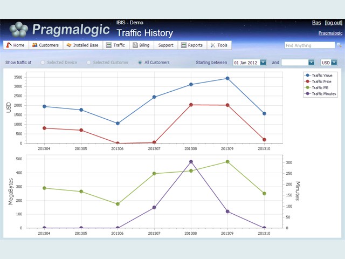Image resolution: width=345 pixels, height=259 pixels.
Task: Open the Support menu
Action: click(166, 45)
